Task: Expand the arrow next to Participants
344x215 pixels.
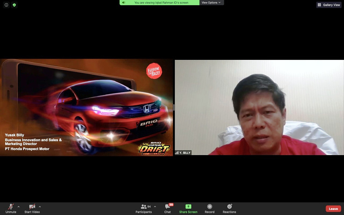Action: tap(155, 207)
